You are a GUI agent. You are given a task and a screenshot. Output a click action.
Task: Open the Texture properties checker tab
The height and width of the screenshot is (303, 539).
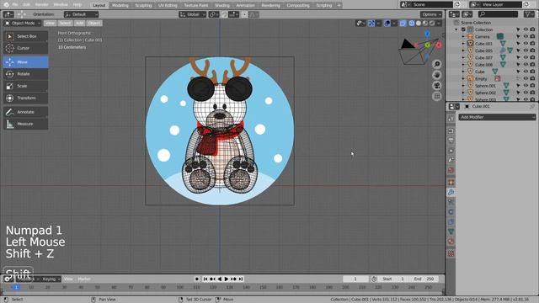pyautogui.click(x=451, y=253)
